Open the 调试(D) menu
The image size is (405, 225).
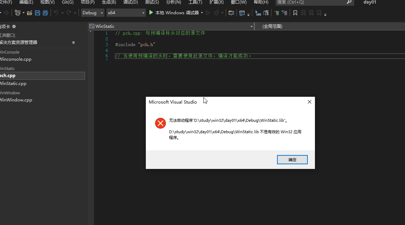[x=130, y=2]
